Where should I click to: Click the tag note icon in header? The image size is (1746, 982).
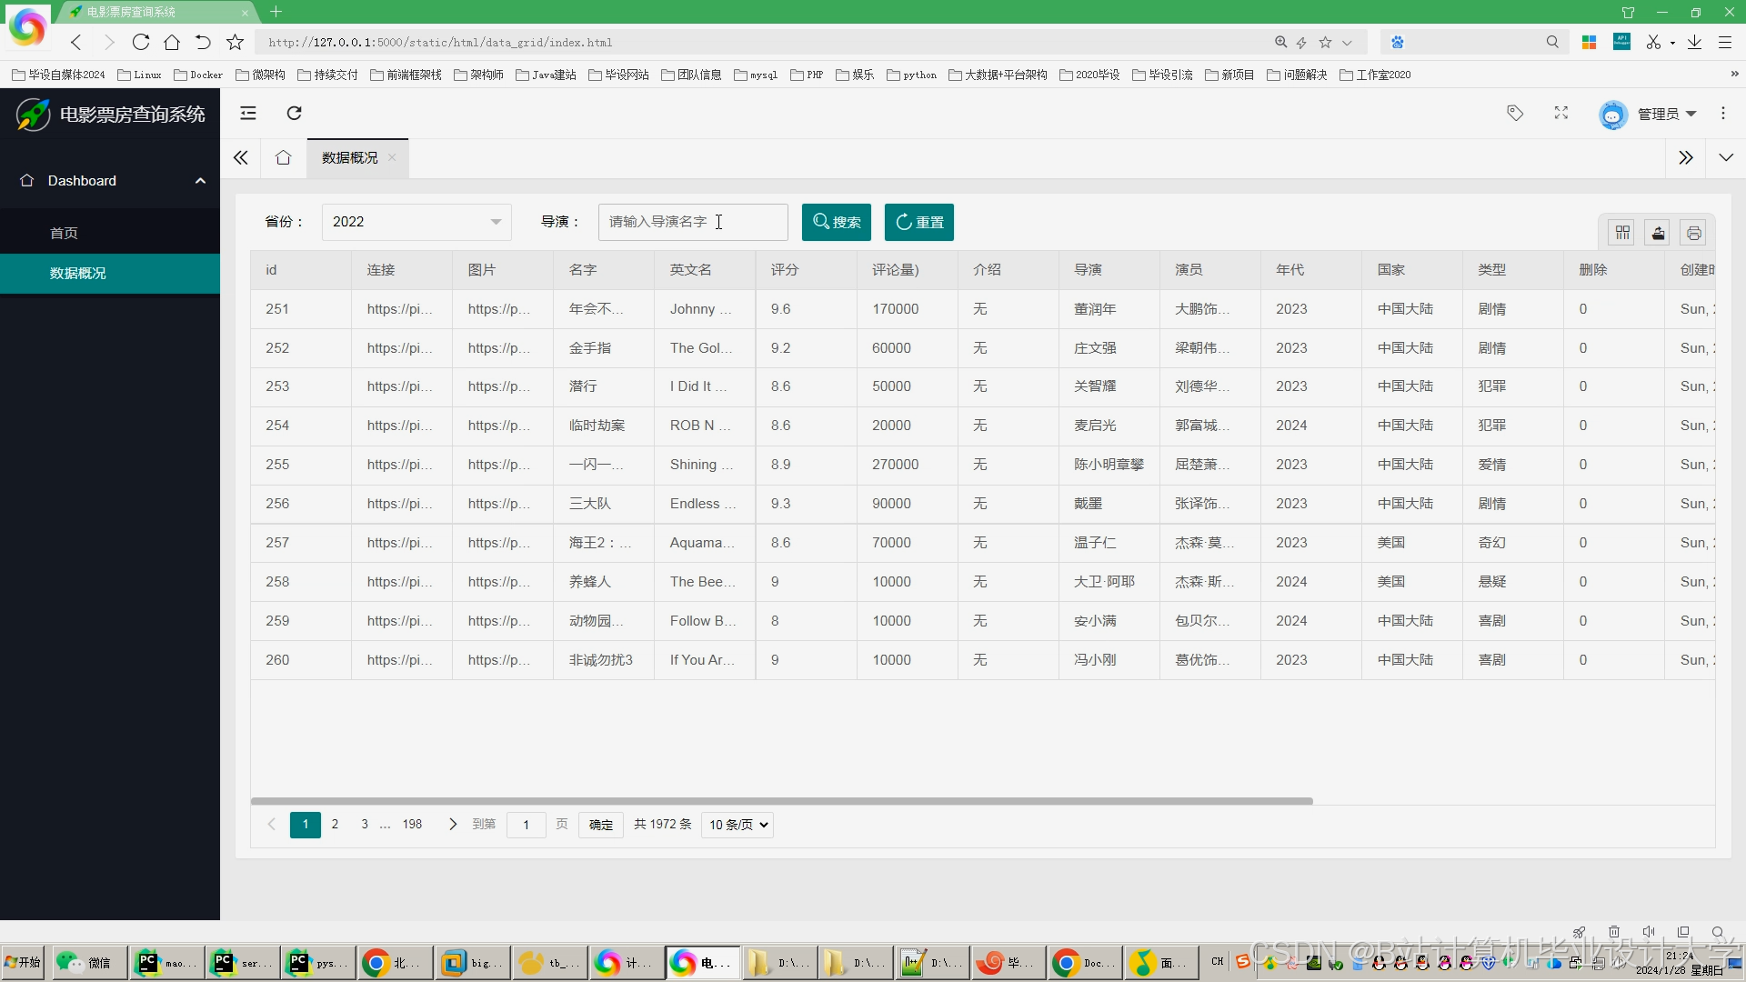pos(1515,113)
